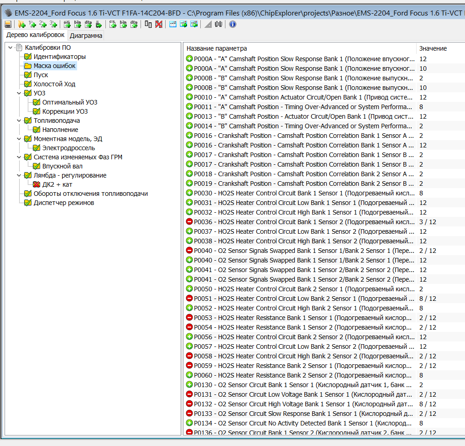Click the 'cs' import toolbar icon

(113, 24)
